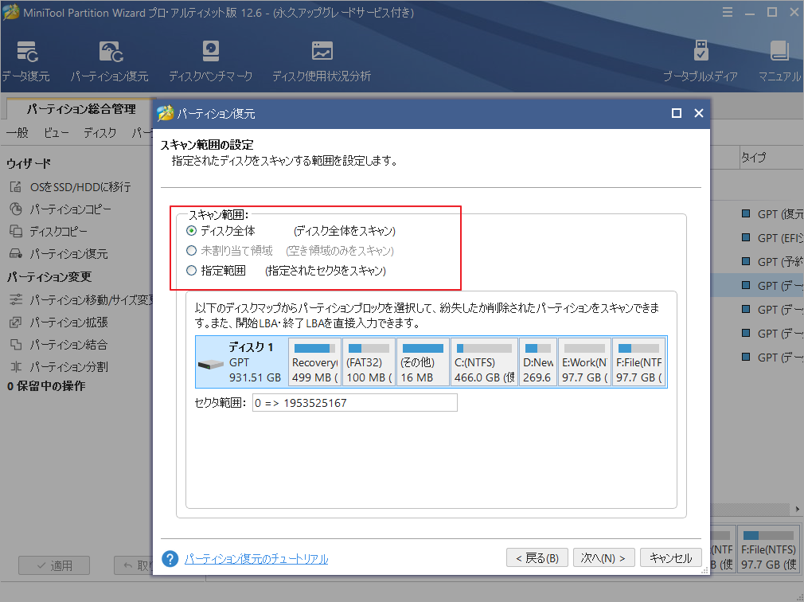
Task: Select the ディスク全体 scan option
Action: (x=190, y=231)
